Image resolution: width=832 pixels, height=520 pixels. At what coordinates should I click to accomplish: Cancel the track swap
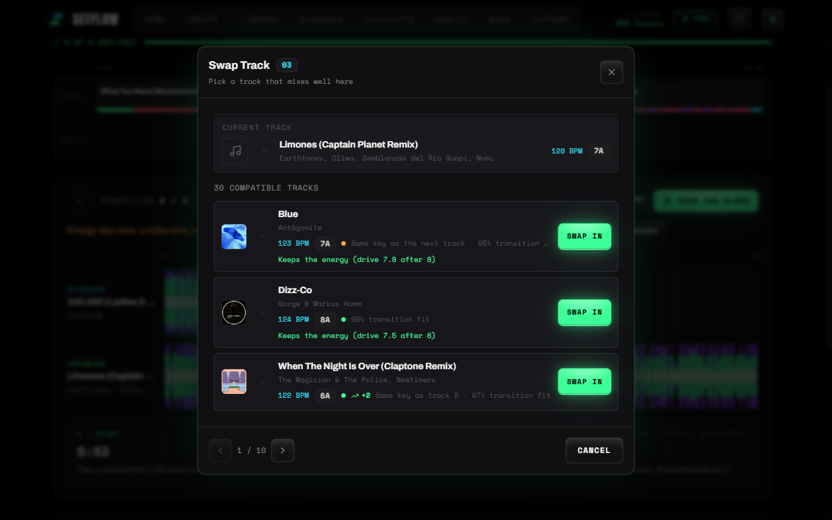click(x=594, y=450)
